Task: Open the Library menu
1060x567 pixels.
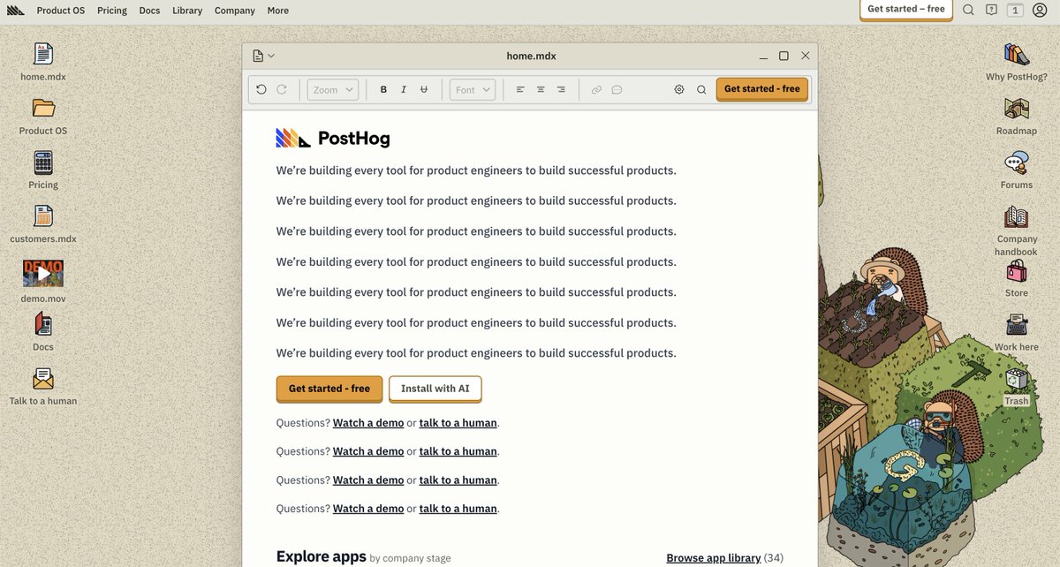Action: pyautogui.click(x=187, y=11)
